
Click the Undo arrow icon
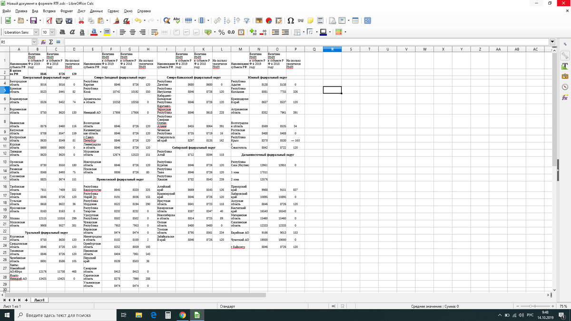tap(138, 20)
